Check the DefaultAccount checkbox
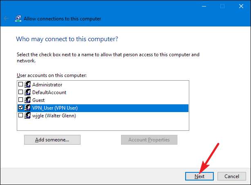Screen dimensions: 251x185 (x=21, y=92)
